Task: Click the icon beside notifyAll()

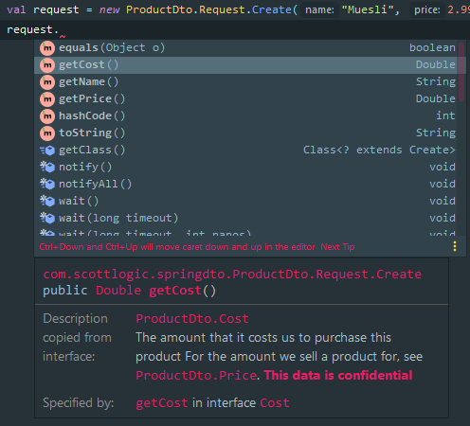Action: pos(47,184)
